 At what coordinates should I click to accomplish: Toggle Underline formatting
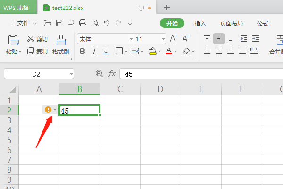tap(106, 52)
